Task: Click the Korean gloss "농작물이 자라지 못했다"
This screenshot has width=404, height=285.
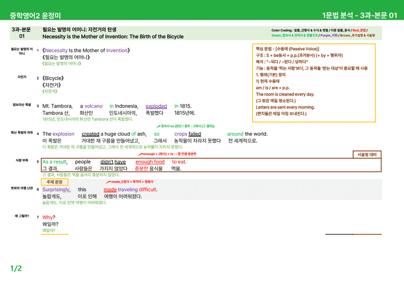Action: 197,141
